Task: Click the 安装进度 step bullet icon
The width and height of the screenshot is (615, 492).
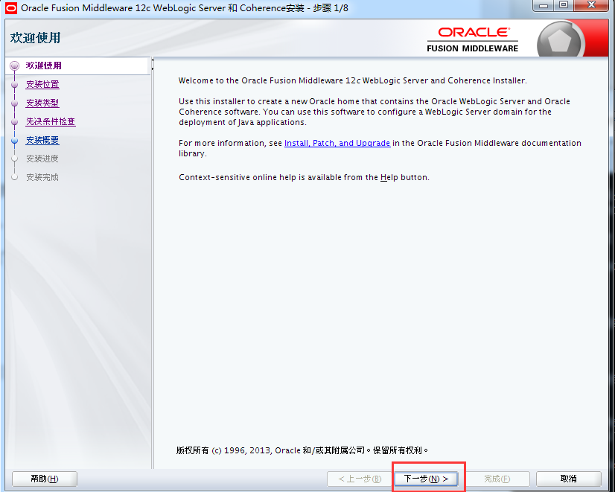Action: [14, 159]
